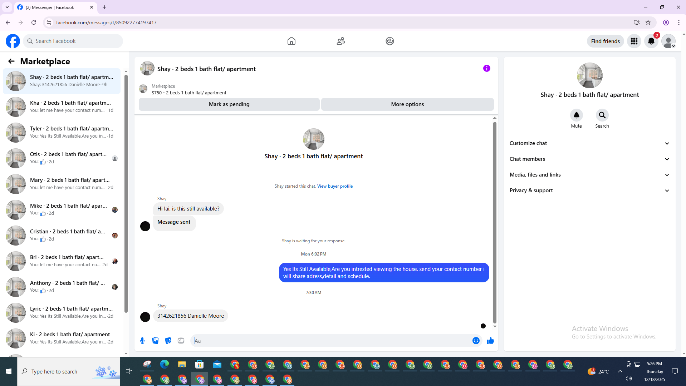Open the View buyer profile link
686x386 pixels.
(x=335, y=186)
